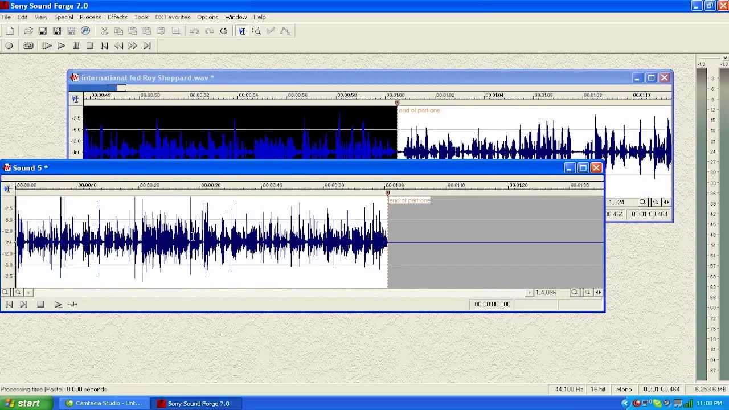Open the Options menu
Viewport: 729px width, 410px height.
(x=207, y=17)
